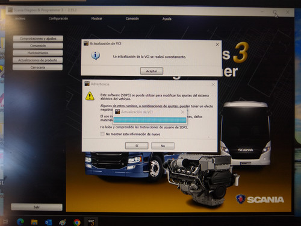The image size is (301, 226).
Task: Click Sí in the Advertencia dialog
Action: [x=137, y=146]
